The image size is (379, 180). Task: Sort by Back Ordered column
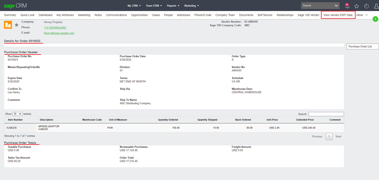pyautogui.click(x=243, y=120)
